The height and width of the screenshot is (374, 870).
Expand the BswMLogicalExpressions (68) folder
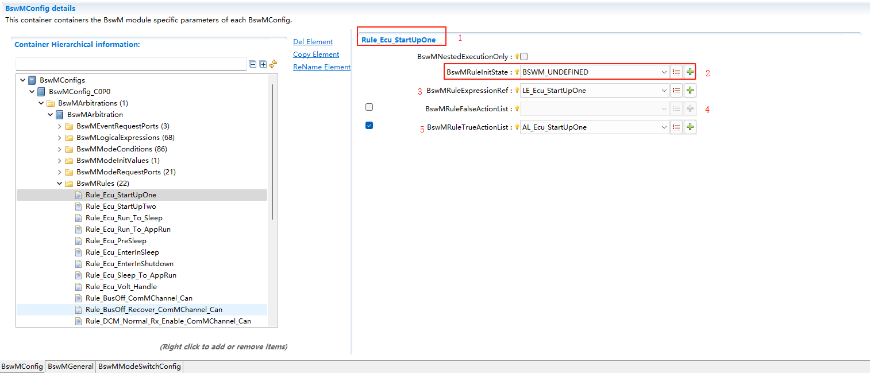(x=60, y=138)
